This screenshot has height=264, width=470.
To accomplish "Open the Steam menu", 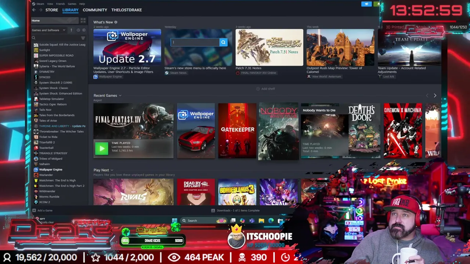I will (40, 4).
